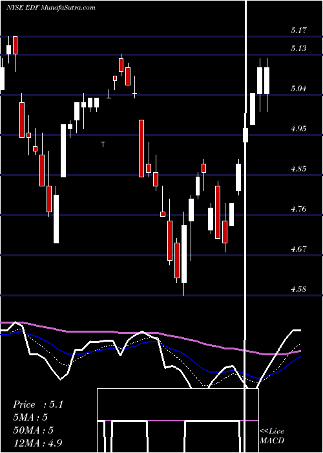Click the 4.58 price axis label
This screenshot has height=453, width=323.
click(x=298, y=289)
